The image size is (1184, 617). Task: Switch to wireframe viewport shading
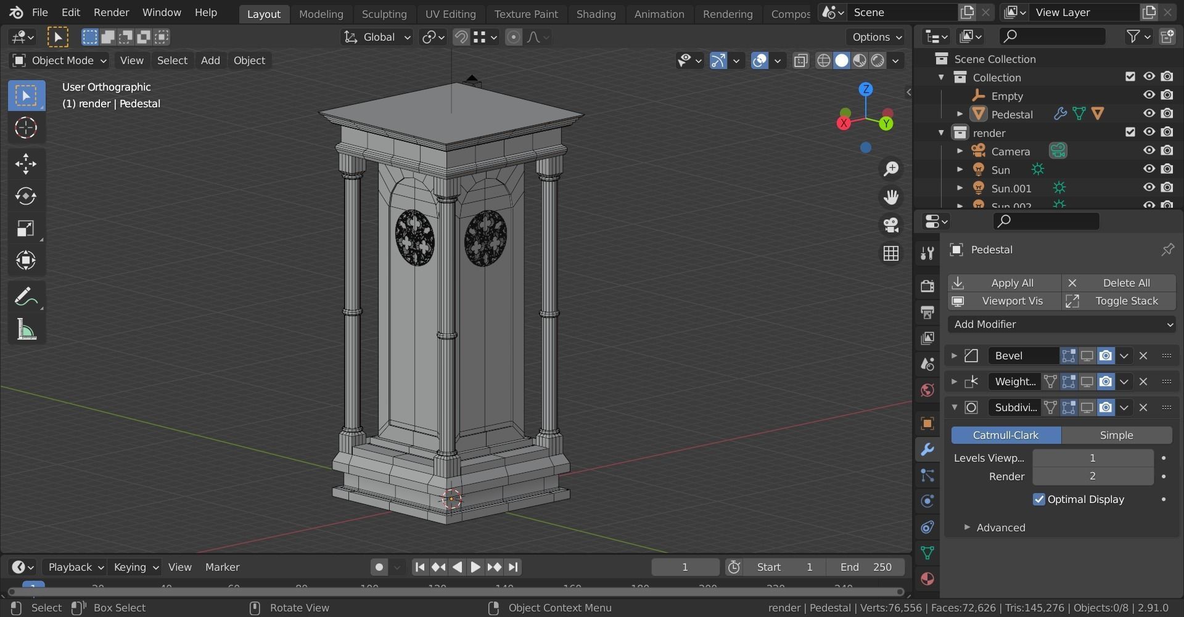tap(823, 60)
